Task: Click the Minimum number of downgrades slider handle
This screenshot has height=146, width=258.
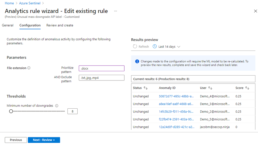Action: pos(11,111)
